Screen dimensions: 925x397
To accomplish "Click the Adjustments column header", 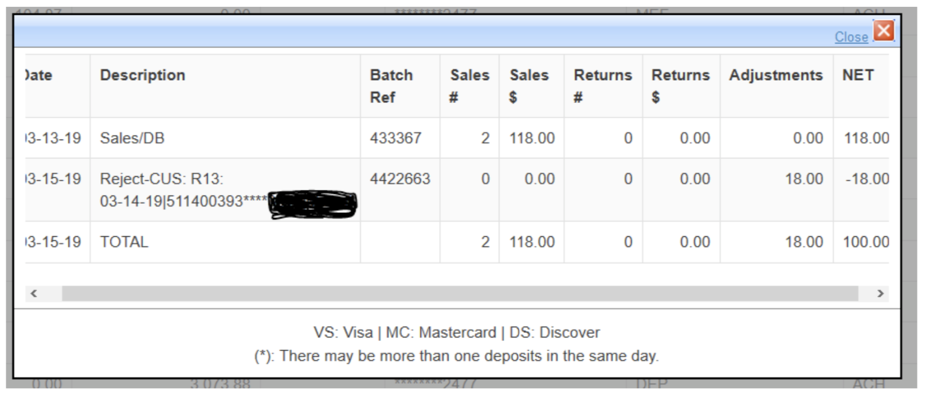I will (x=775, y=75).
